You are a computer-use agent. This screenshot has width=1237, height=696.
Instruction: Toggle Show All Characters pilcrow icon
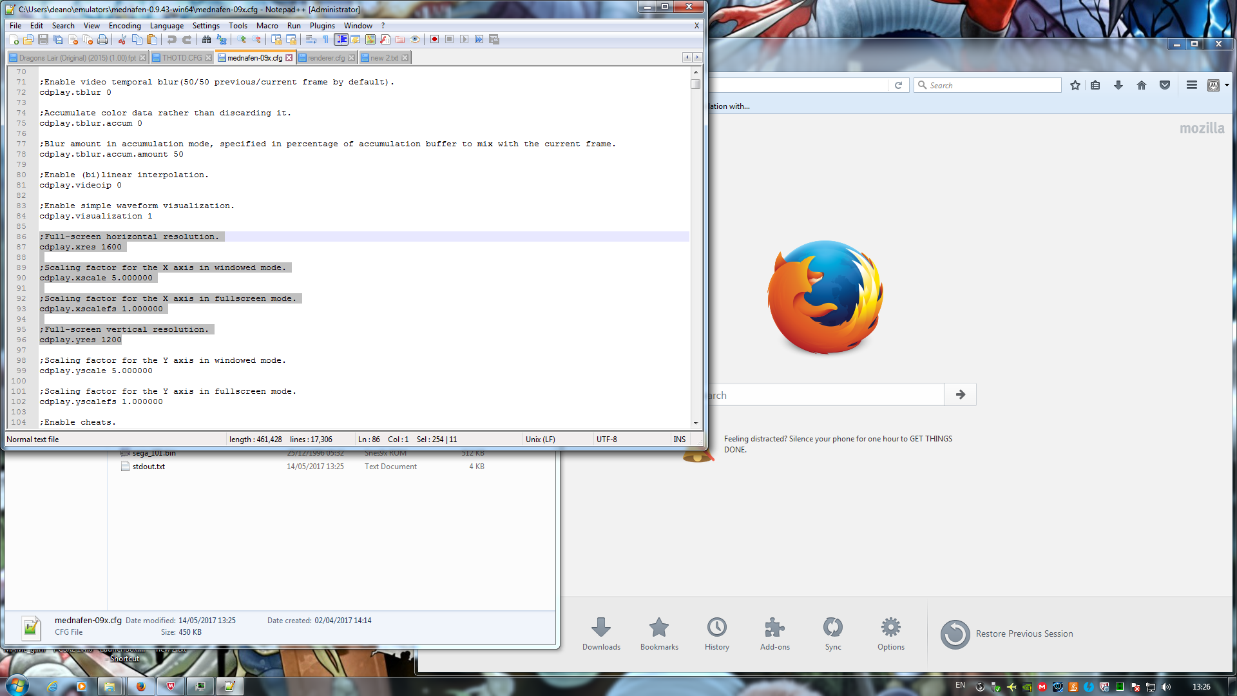pyautogui.click(x=326, y=40)
